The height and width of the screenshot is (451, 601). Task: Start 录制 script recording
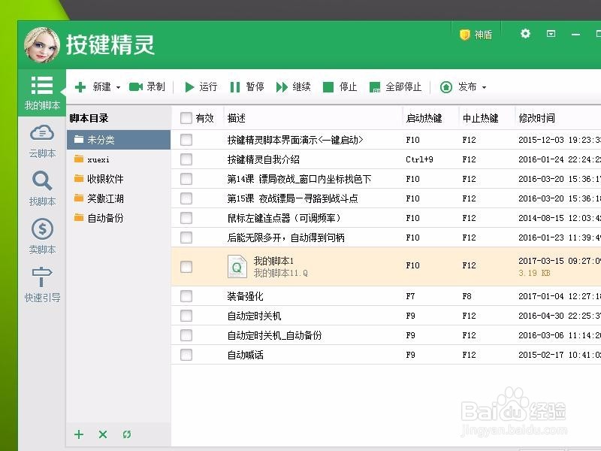[146, 87]
